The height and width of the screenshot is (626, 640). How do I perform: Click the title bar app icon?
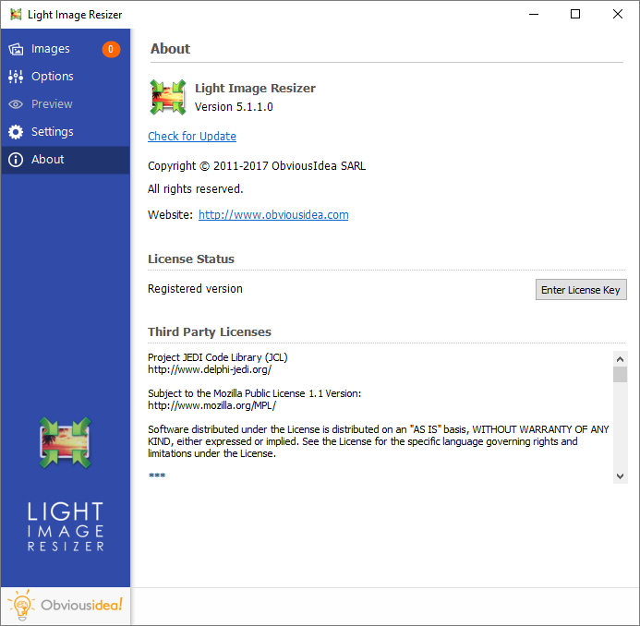pos(16,14)
